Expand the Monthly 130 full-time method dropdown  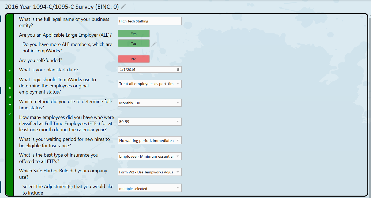point(149,103)
